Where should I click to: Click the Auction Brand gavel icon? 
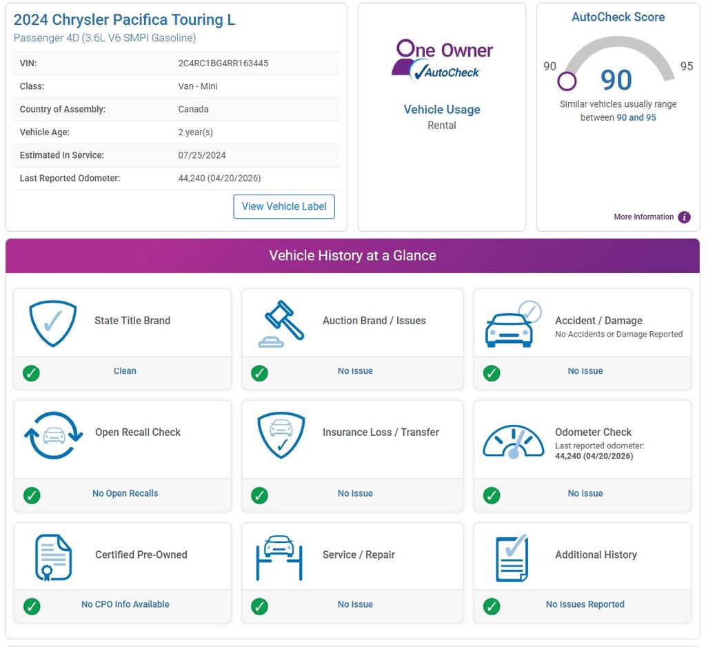[281, 324]
